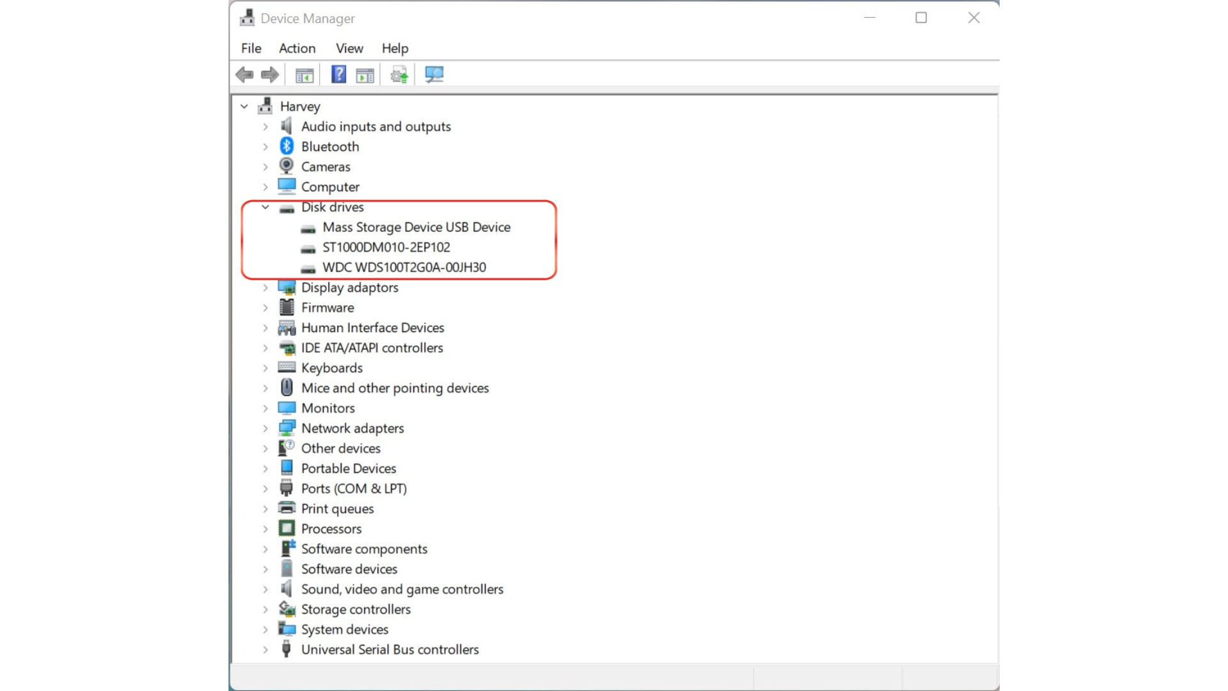
Task: Open the Action menu
Action: (297, 48)
